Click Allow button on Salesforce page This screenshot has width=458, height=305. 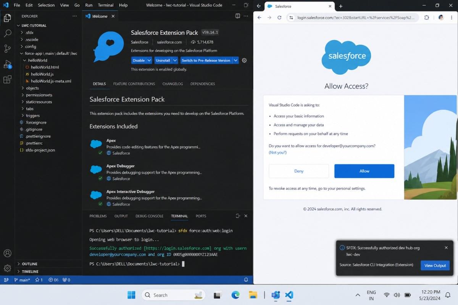pos(364,171)
